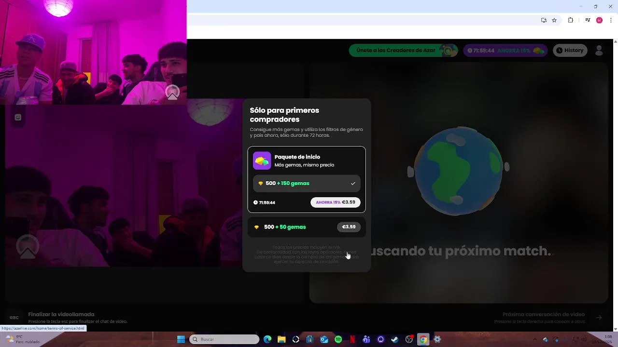Click the Buscar taskbar search field
618x347 pixels.
coord(224,339)
